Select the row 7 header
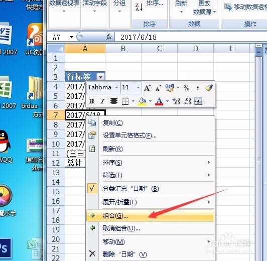The width and height of the screenshot is (267, 261). tap(56, 115)
